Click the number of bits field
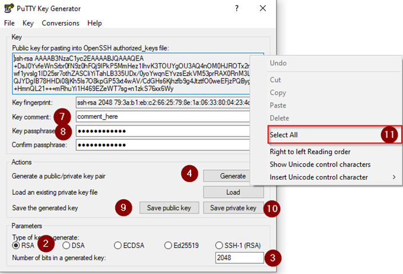Image resolution: width=403 pixels, height=274 pixels. coord(240,257)
